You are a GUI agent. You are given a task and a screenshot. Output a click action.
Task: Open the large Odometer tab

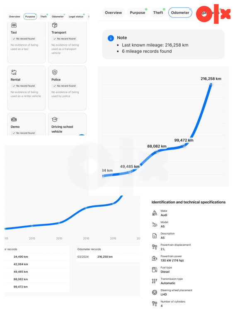point(180,13)
